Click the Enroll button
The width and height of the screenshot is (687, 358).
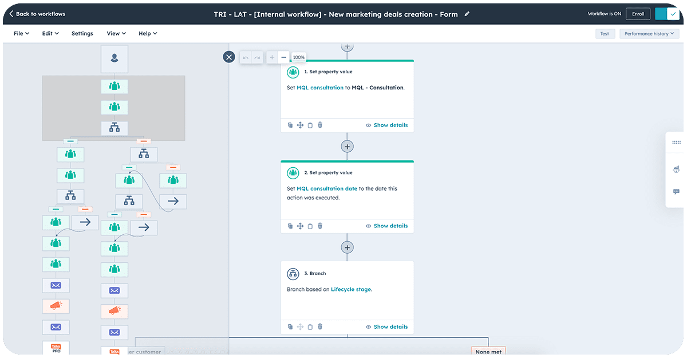click(x=638, y=14)
